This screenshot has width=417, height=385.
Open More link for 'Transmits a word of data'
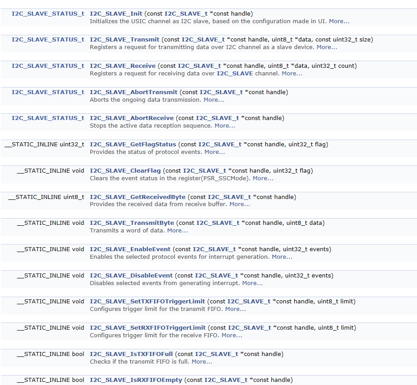(177, 231)
